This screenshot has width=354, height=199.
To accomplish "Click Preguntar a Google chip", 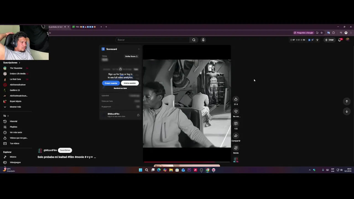I will (x=304, y=33).
